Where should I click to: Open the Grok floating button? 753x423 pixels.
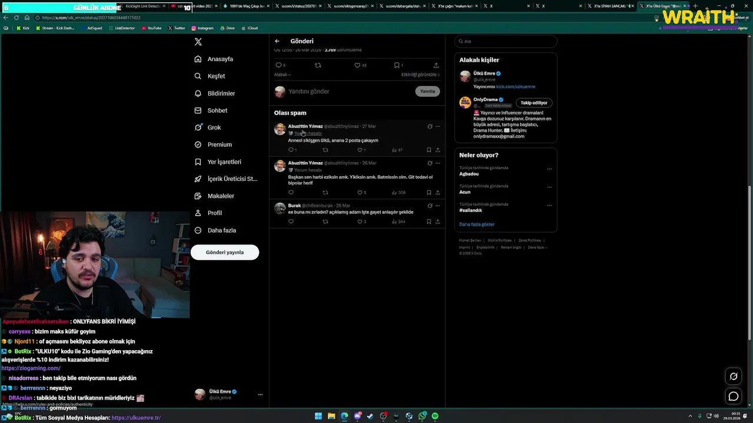point(734,377)
